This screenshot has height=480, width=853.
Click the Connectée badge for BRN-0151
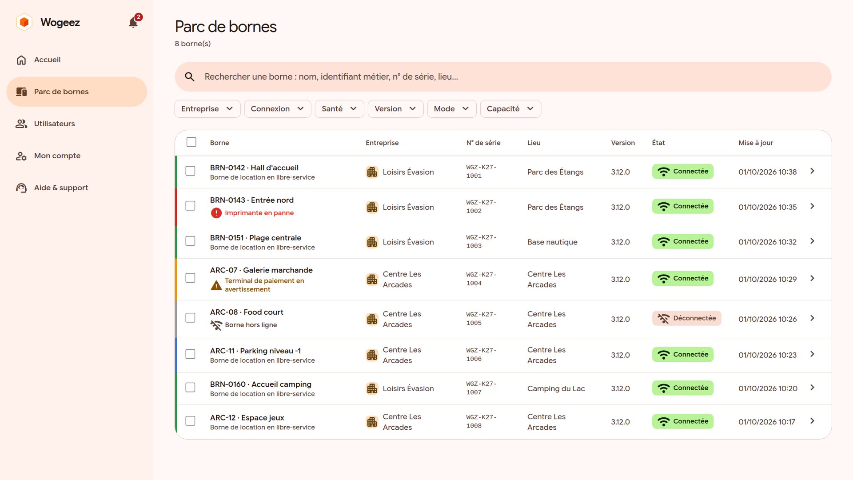[x=683, y=241]
